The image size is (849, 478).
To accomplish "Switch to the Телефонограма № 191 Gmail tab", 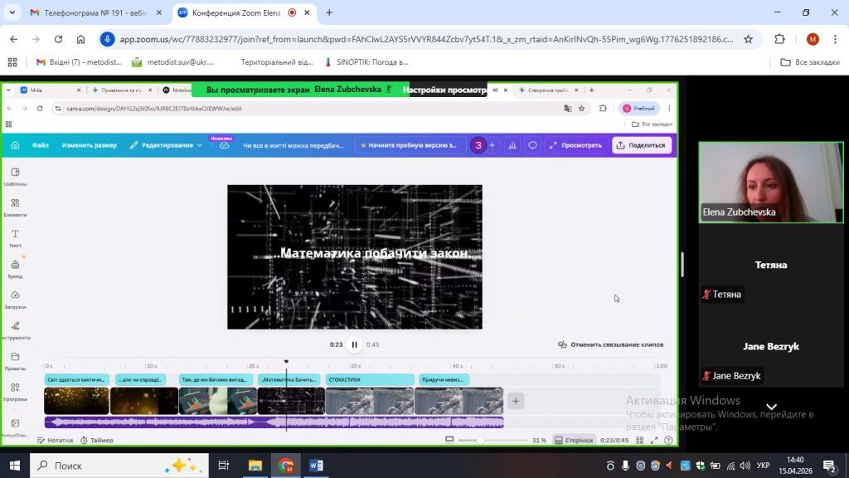I will pos(91,13).
